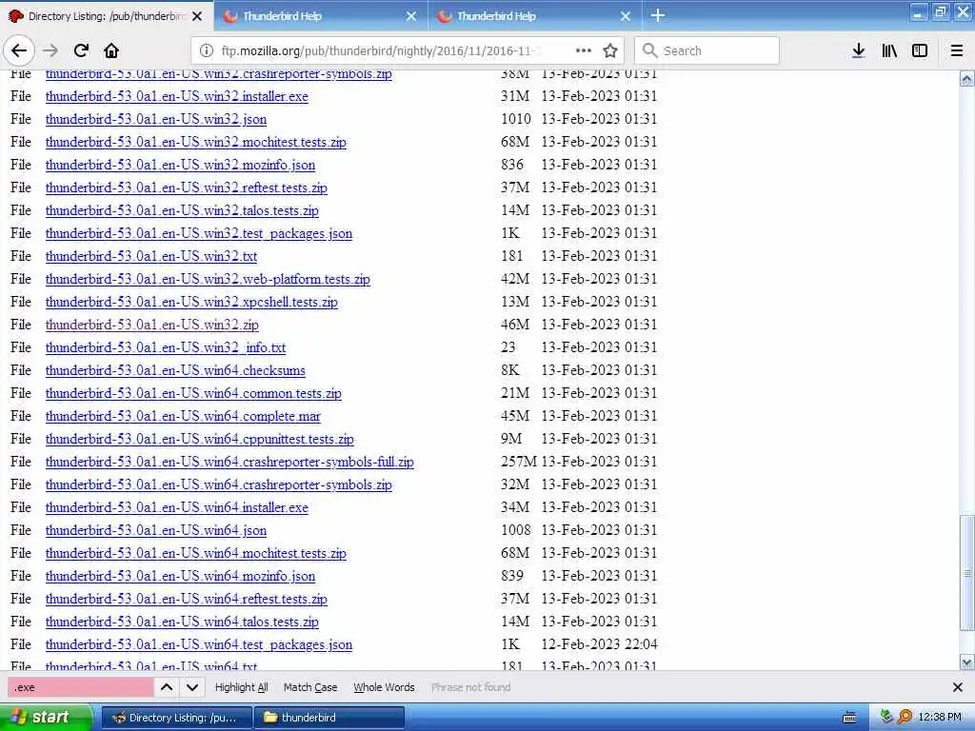Close the second Thunderbird Help tab
Screen dimensions: 975x731
pos(626,16)
